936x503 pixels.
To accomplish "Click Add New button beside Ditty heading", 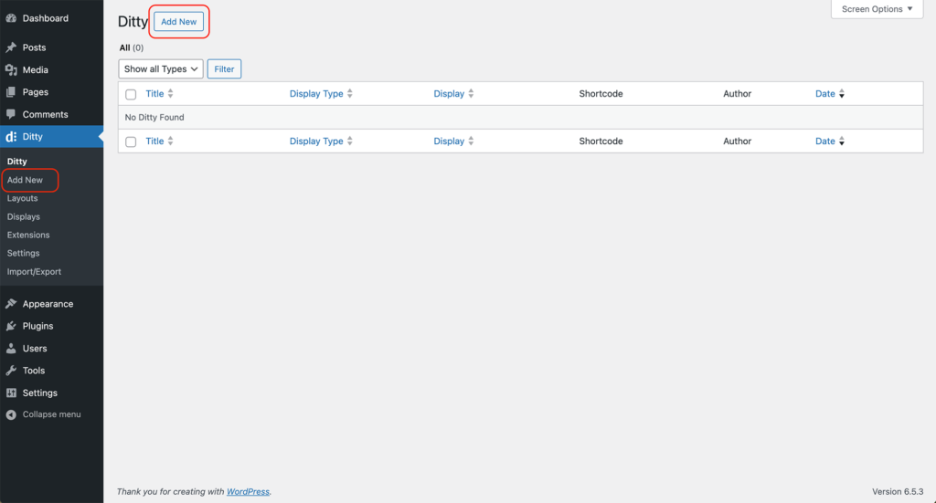I will click(x=178, y=22).
